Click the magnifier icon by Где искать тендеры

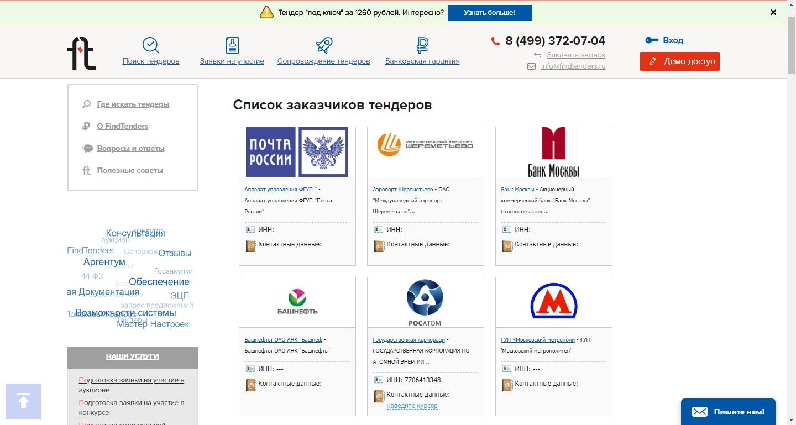point(87,104)
